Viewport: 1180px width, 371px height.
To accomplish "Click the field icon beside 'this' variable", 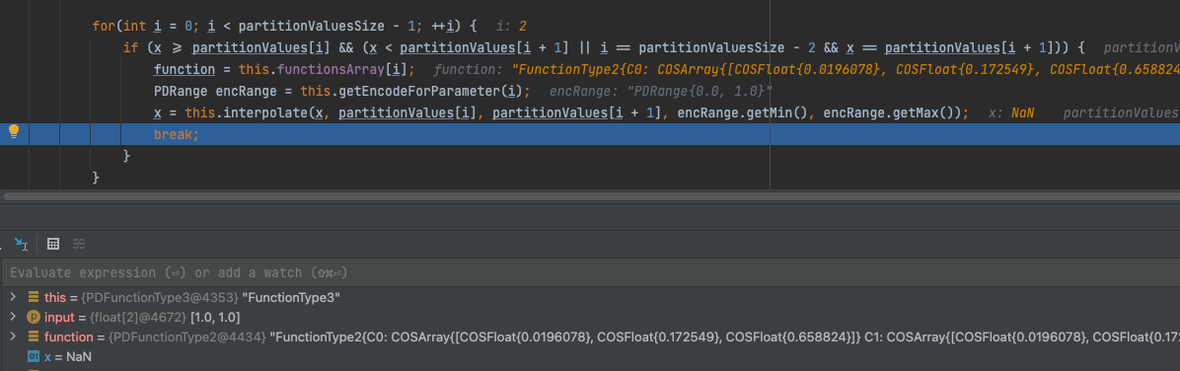I will coord(34,297).
